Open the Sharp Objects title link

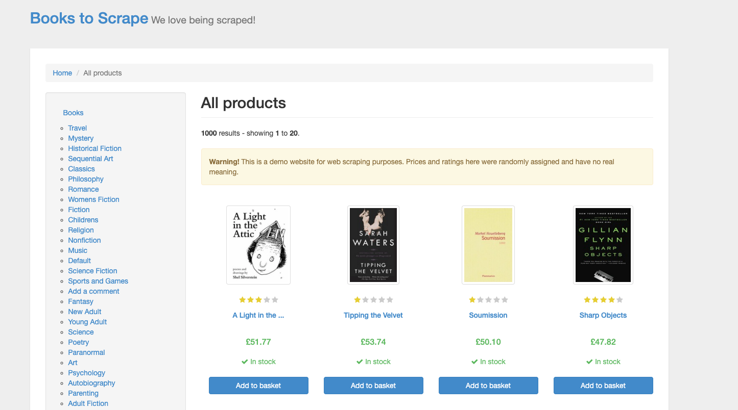603,315
